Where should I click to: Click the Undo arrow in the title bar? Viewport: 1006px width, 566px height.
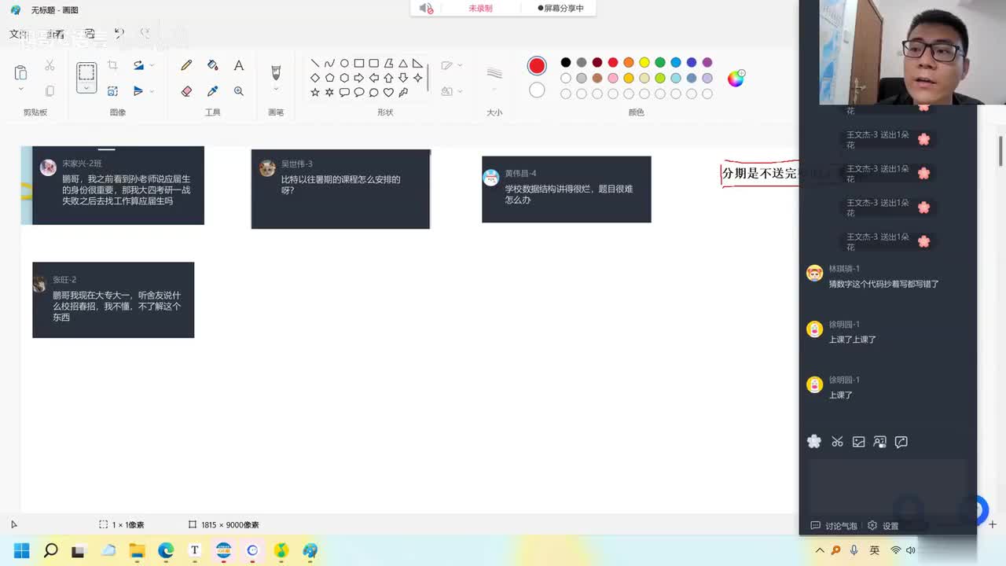tap(119, 34)
